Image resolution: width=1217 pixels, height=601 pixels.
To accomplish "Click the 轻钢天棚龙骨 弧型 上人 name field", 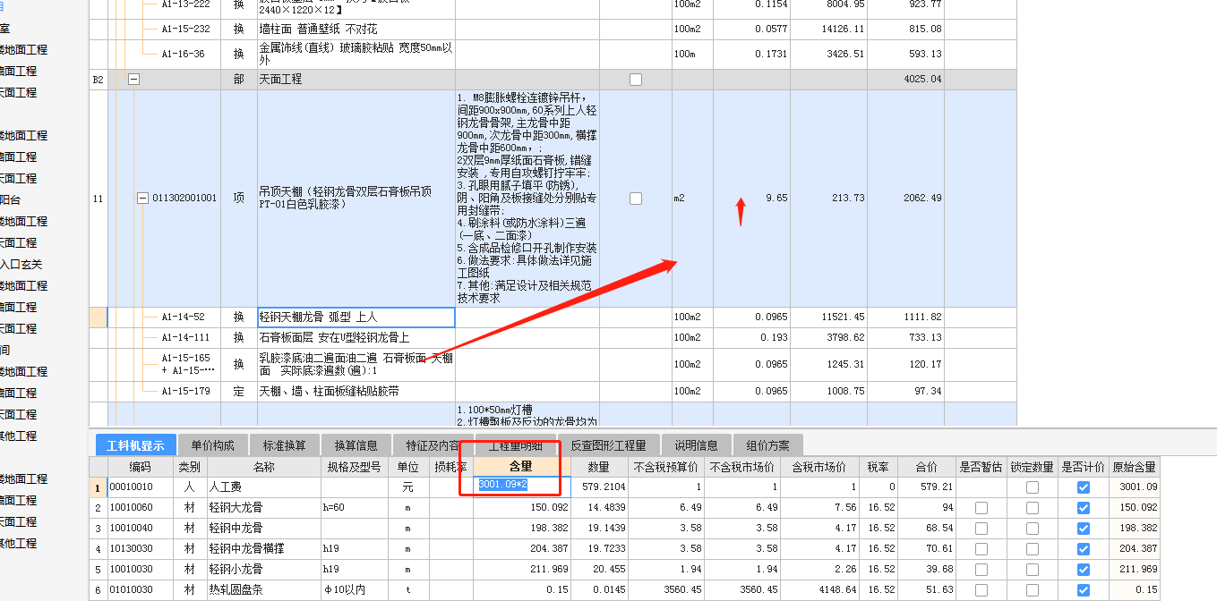I will pos(356,317).
